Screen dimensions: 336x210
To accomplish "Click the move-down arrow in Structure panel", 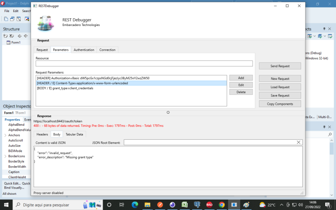I will click(26, 36).
